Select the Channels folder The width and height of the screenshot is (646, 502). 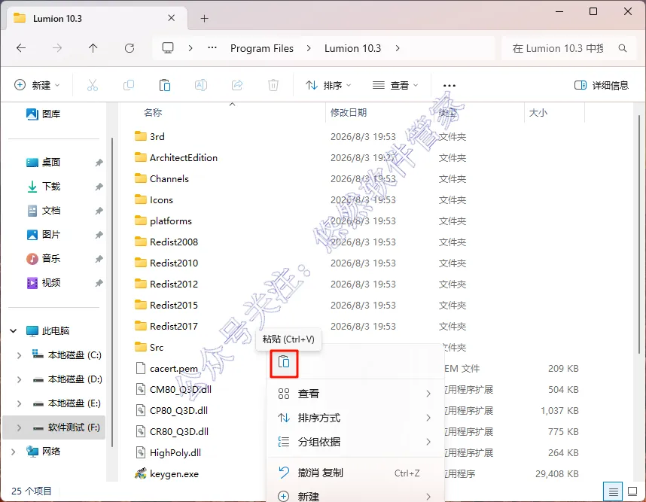(169, 178)
